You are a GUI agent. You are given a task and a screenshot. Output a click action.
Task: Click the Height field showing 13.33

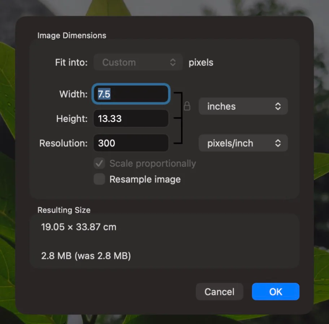[x=131, y=118]
